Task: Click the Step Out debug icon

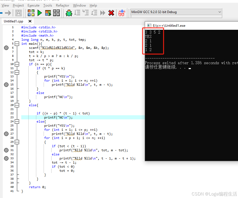Action: coord(94,13)
